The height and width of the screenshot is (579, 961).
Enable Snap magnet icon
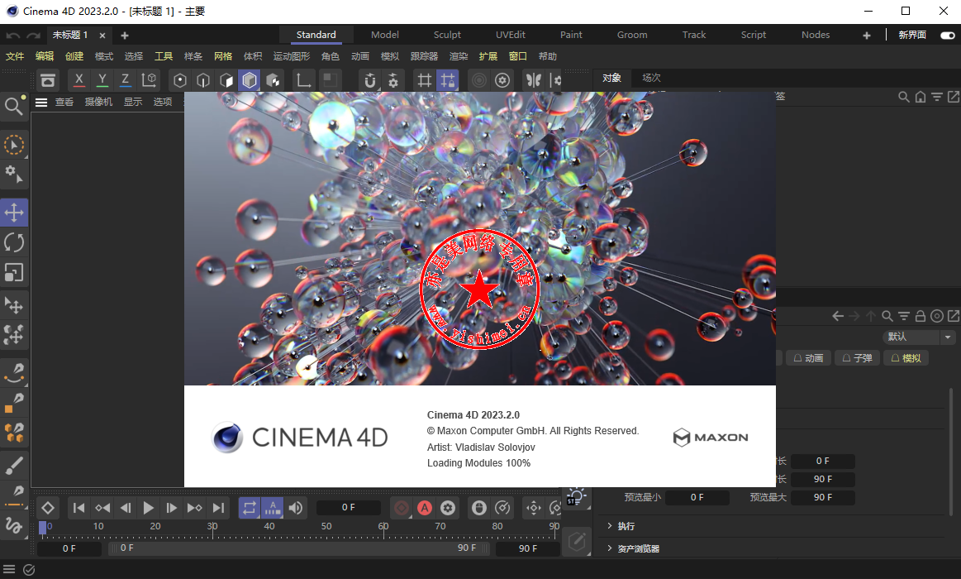[369, 80]
